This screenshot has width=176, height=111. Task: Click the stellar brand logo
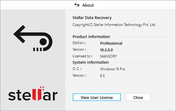click(33, 94)
